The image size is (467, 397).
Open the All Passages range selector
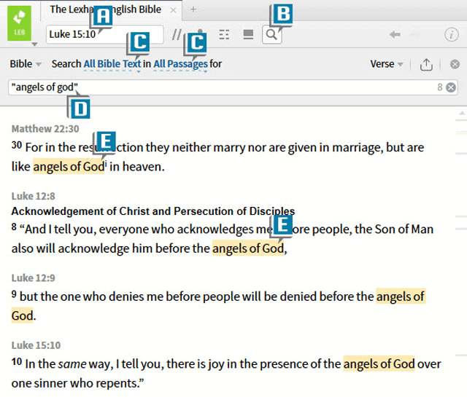(180, 64)
